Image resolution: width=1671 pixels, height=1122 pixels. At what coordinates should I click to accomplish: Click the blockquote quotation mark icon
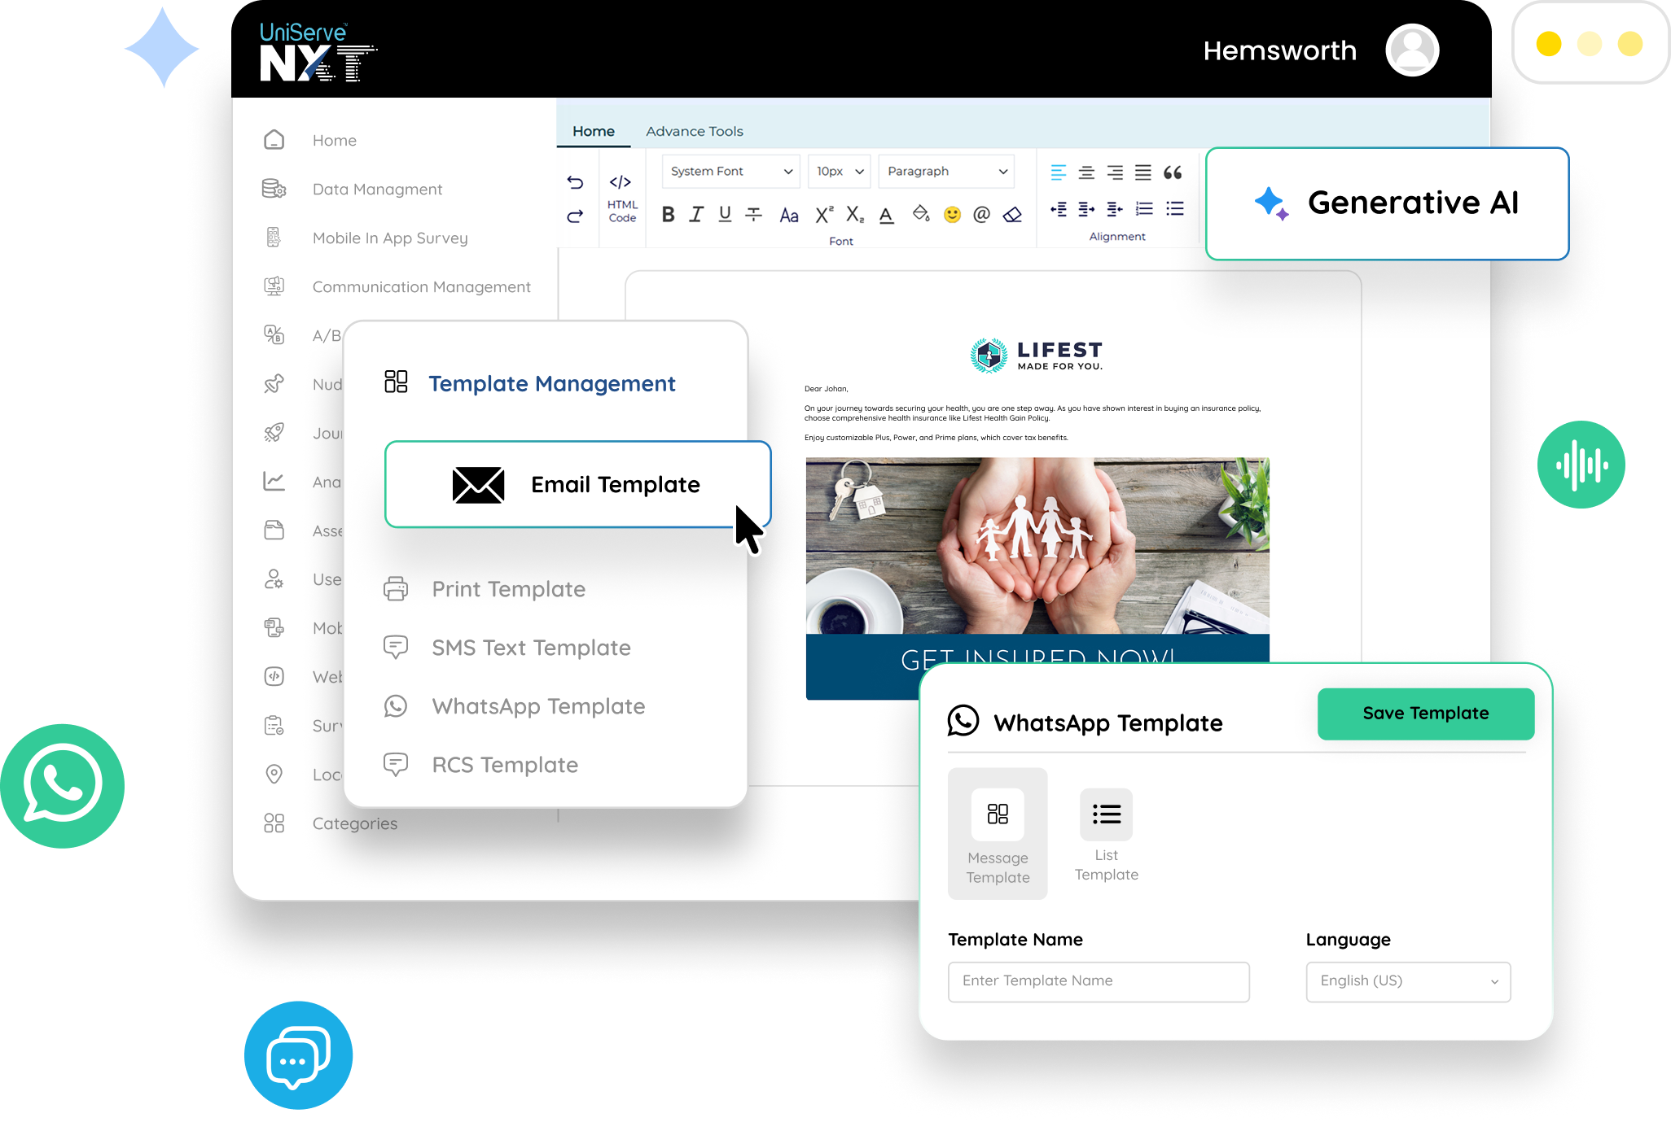1173,172
